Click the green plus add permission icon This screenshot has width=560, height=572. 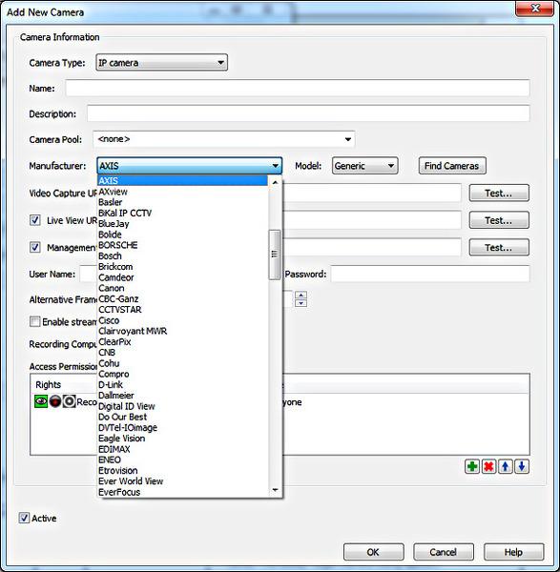pyautogui.click(x=472, y=466)
